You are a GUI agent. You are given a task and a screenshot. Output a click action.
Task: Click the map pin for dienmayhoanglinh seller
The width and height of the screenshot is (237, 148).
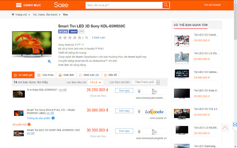(x=139, y=132)
